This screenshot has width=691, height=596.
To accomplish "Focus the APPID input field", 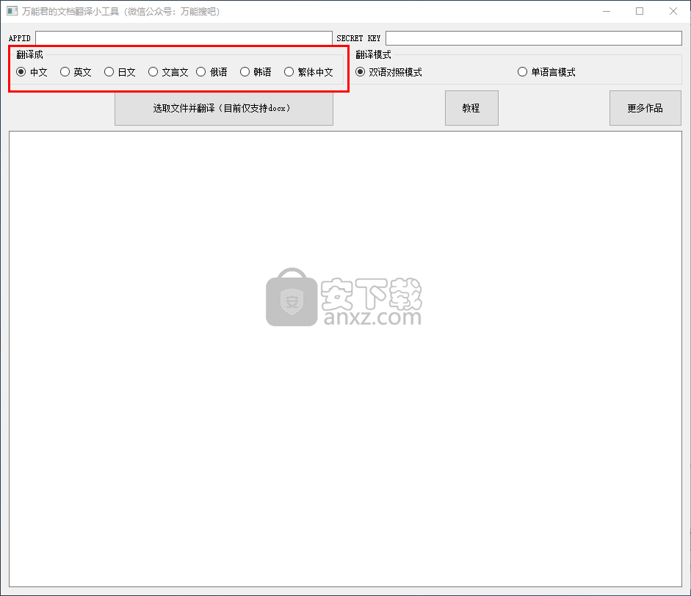I will (x=184, y=38).
